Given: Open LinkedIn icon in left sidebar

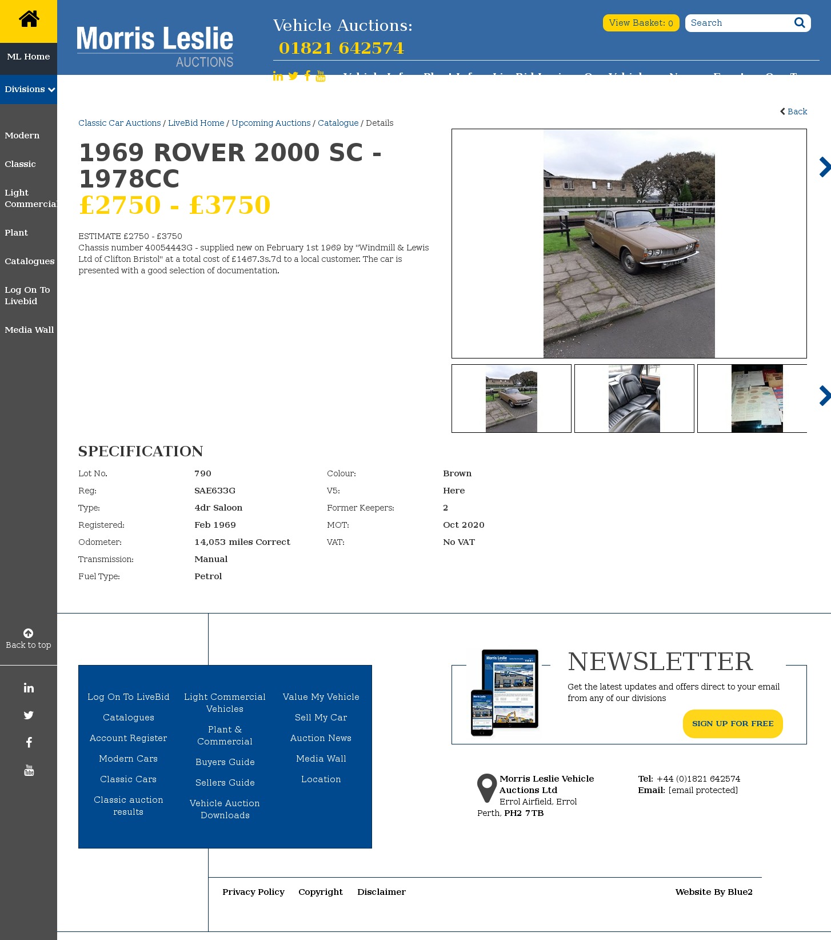Looking at the screenshot, I should [29, 688].
